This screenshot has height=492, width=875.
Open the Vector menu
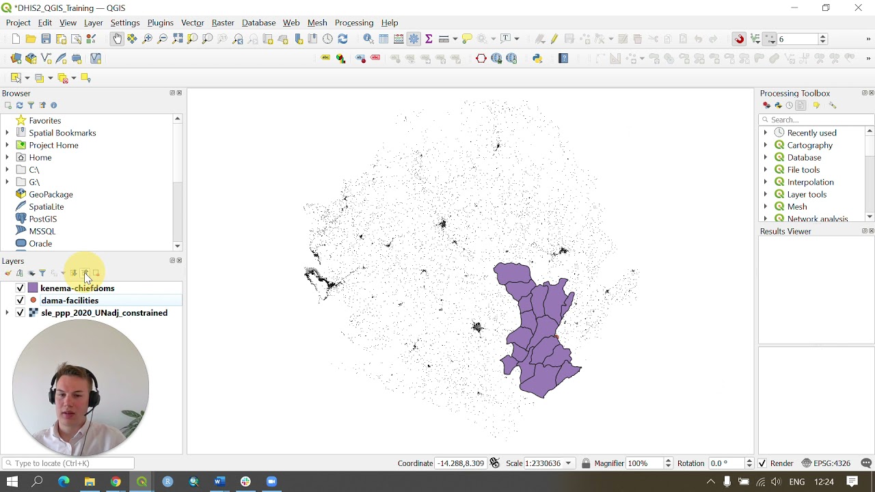tap(192, 23)
